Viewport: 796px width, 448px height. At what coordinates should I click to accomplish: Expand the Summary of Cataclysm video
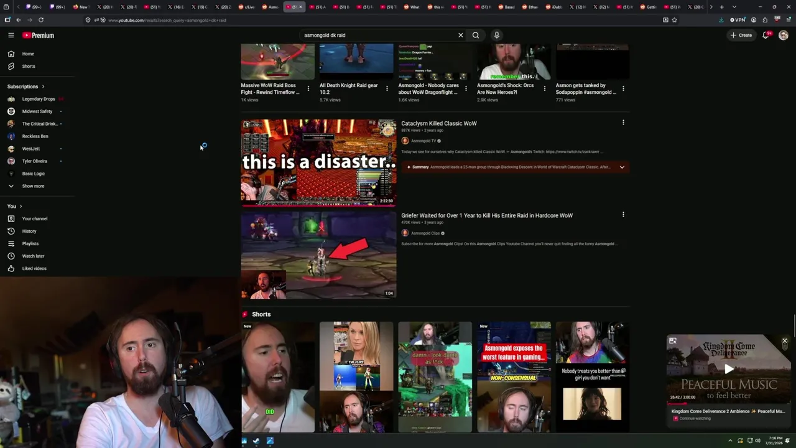pyautogui.click(x=622, y=167)
